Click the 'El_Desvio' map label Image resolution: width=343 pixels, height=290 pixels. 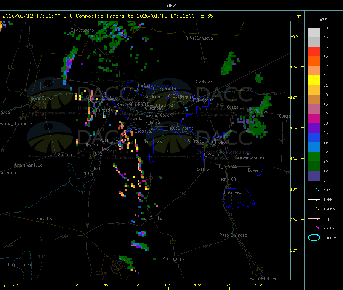click(x=89, y=144)
